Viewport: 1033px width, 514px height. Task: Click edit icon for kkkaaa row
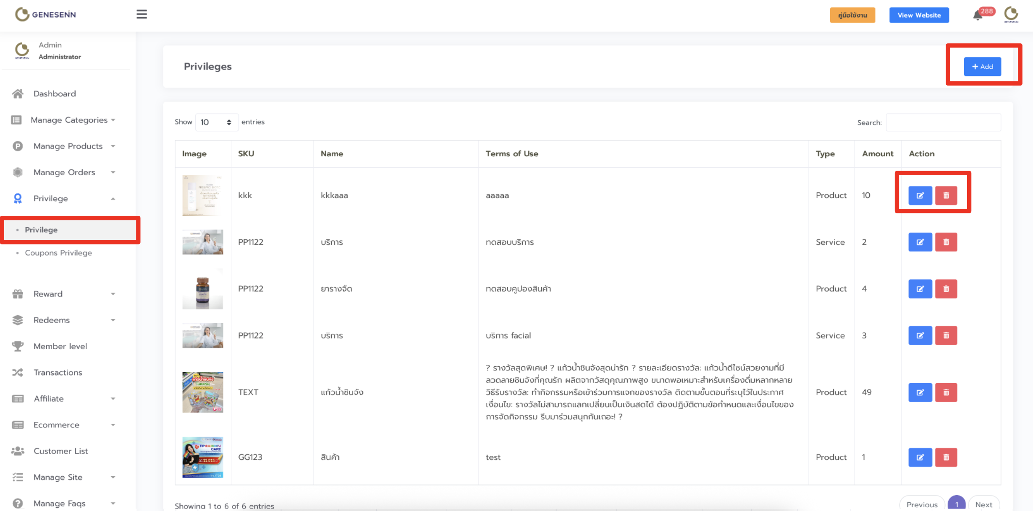[920, 195]
